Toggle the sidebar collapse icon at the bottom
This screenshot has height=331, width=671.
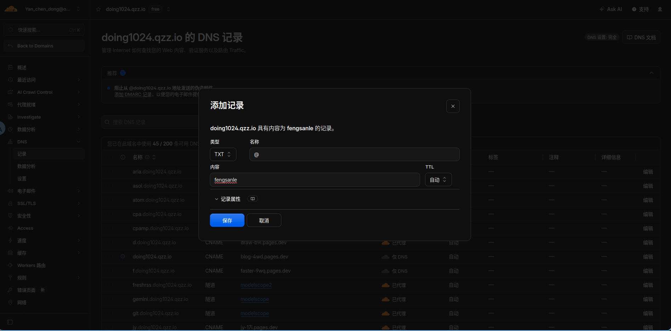10,322
